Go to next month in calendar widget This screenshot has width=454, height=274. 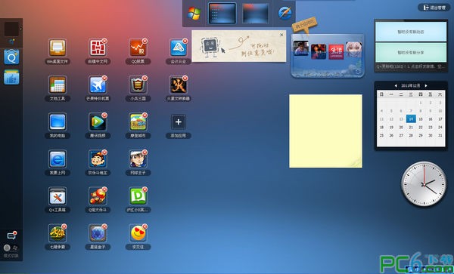tap(425, 86)
